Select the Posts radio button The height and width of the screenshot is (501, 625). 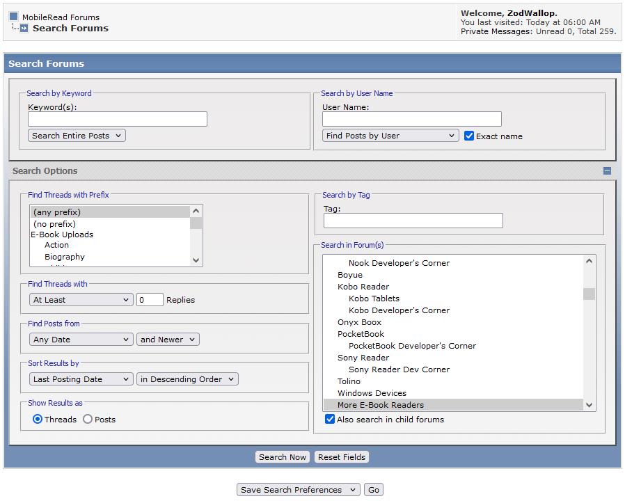pos(88,419)
